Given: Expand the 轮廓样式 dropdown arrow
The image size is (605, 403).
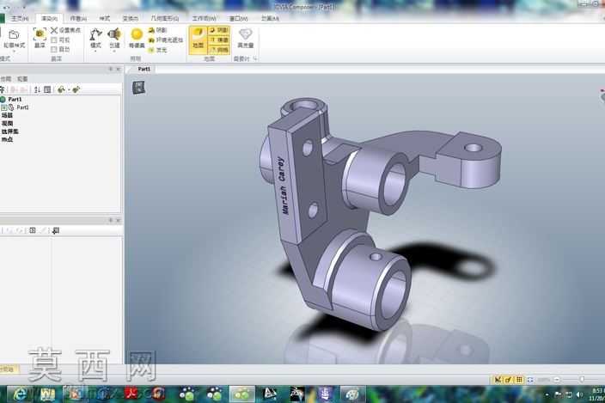Looking at the screenshot, I should click(14, 51).
